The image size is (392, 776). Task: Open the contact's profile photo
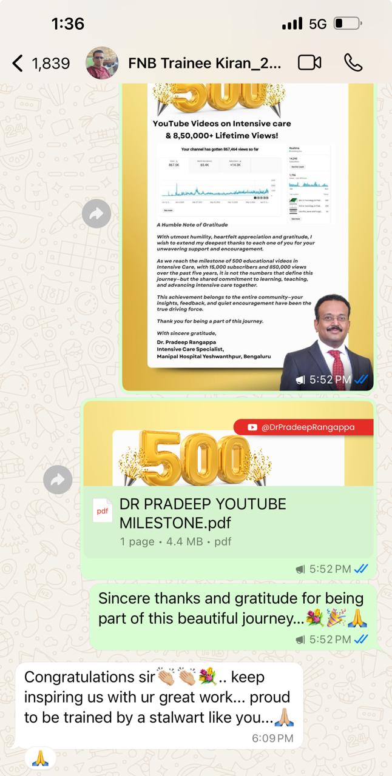(x=102, y=62)
